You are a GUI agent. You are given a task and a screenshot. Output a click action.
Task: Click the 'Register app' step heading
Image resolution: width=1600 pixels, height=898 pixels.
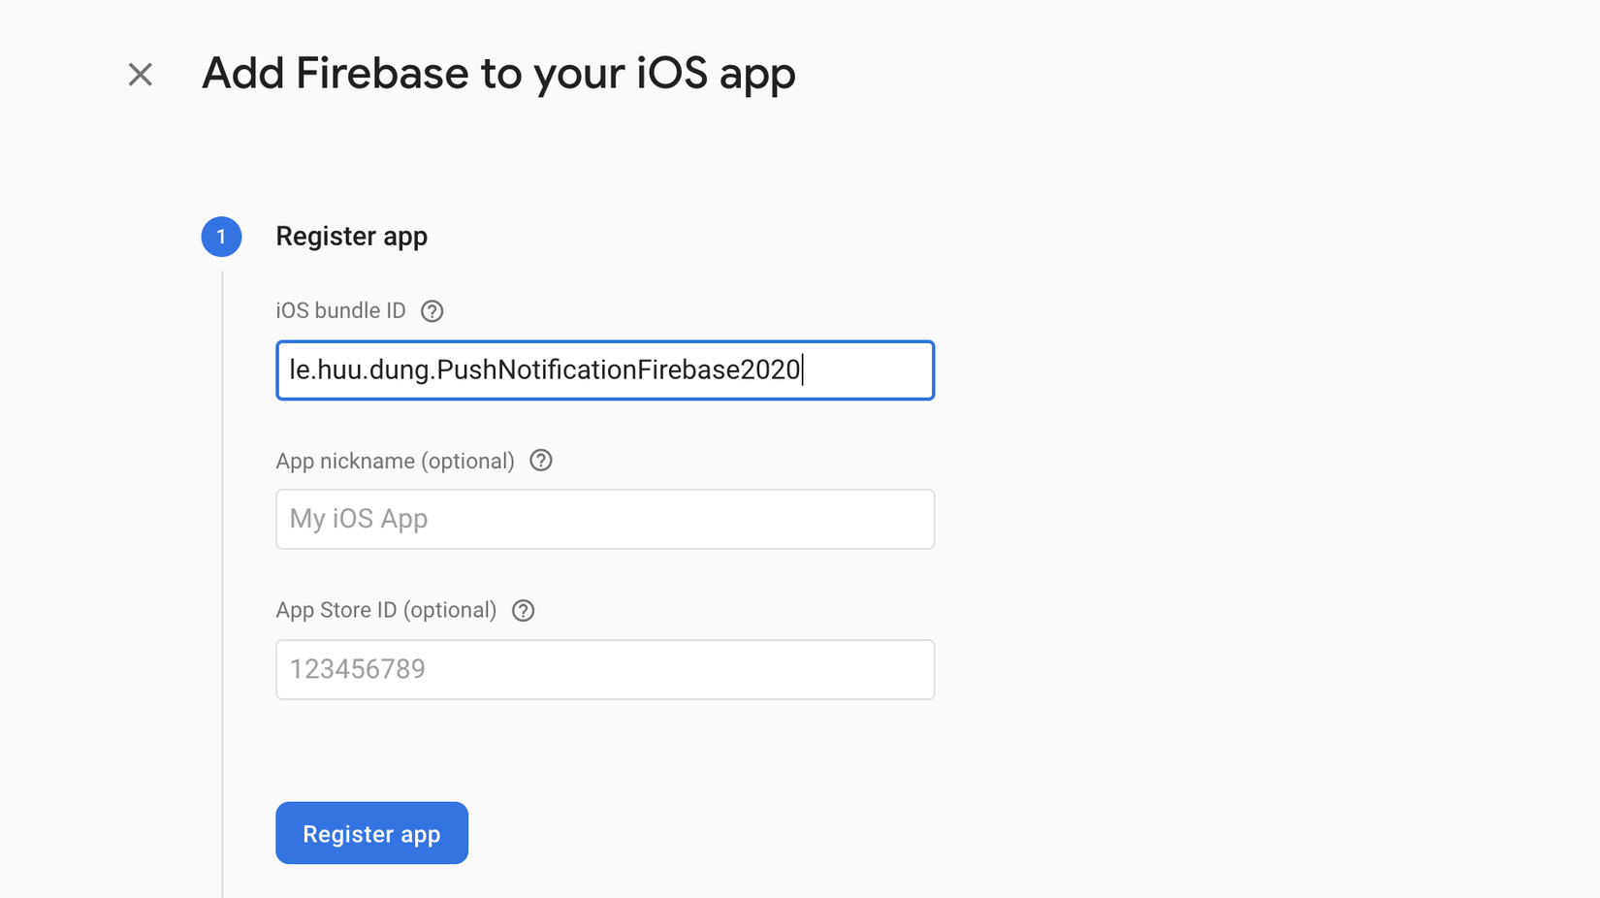351,237
